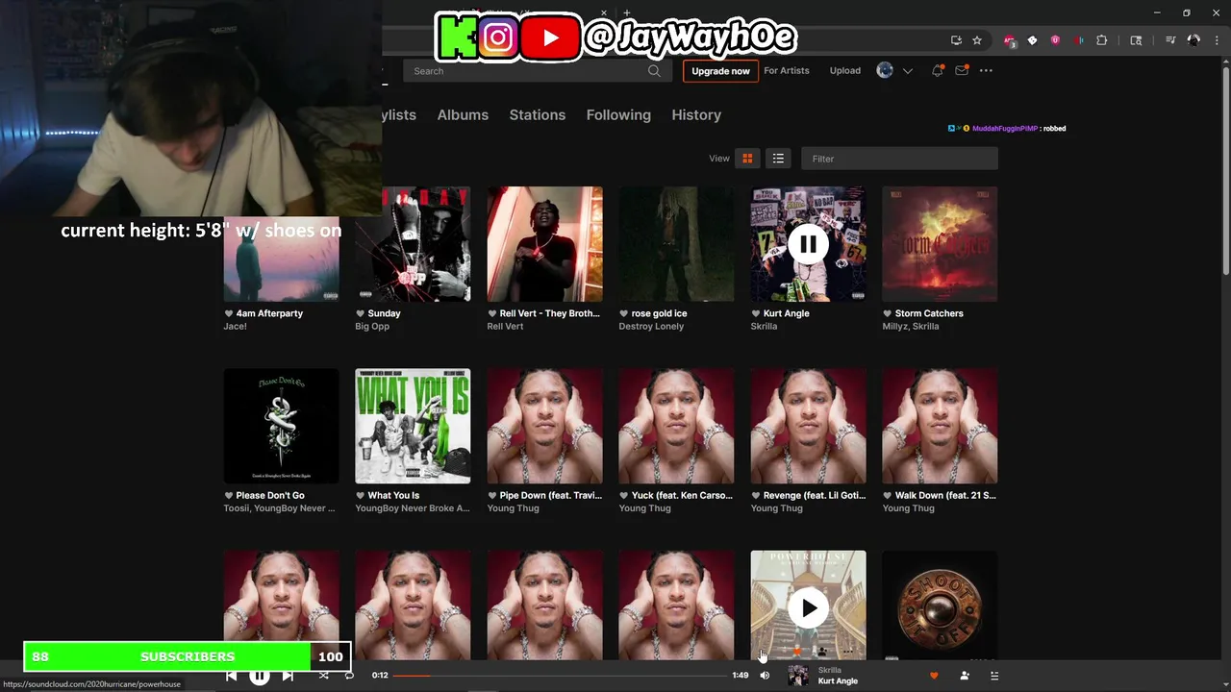Unlike the current track with heart icon

(x=934, y=676)
